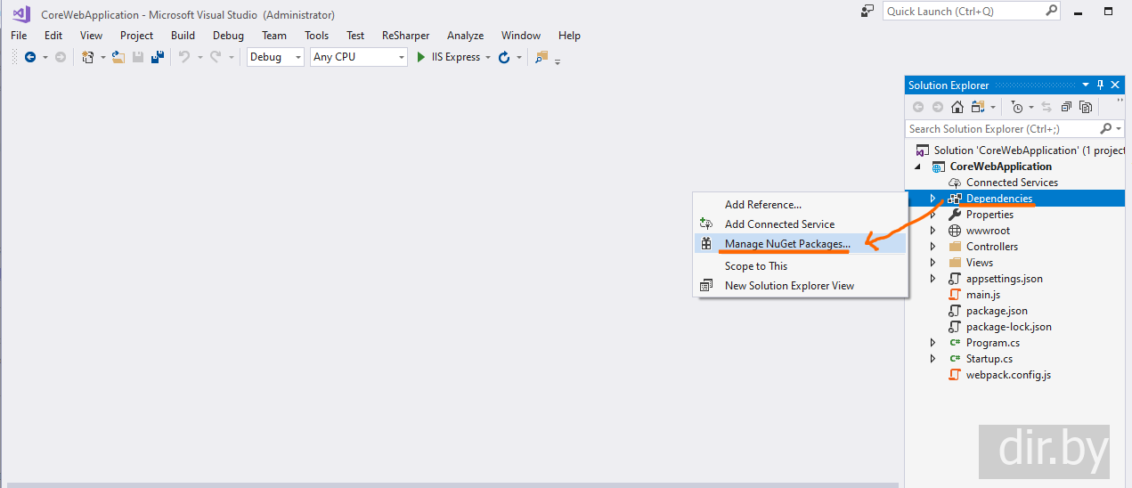Click the Save All toolbar icon
This screenshot has width=1132, height=488.
pyautogui.click(x=157, y=57)
